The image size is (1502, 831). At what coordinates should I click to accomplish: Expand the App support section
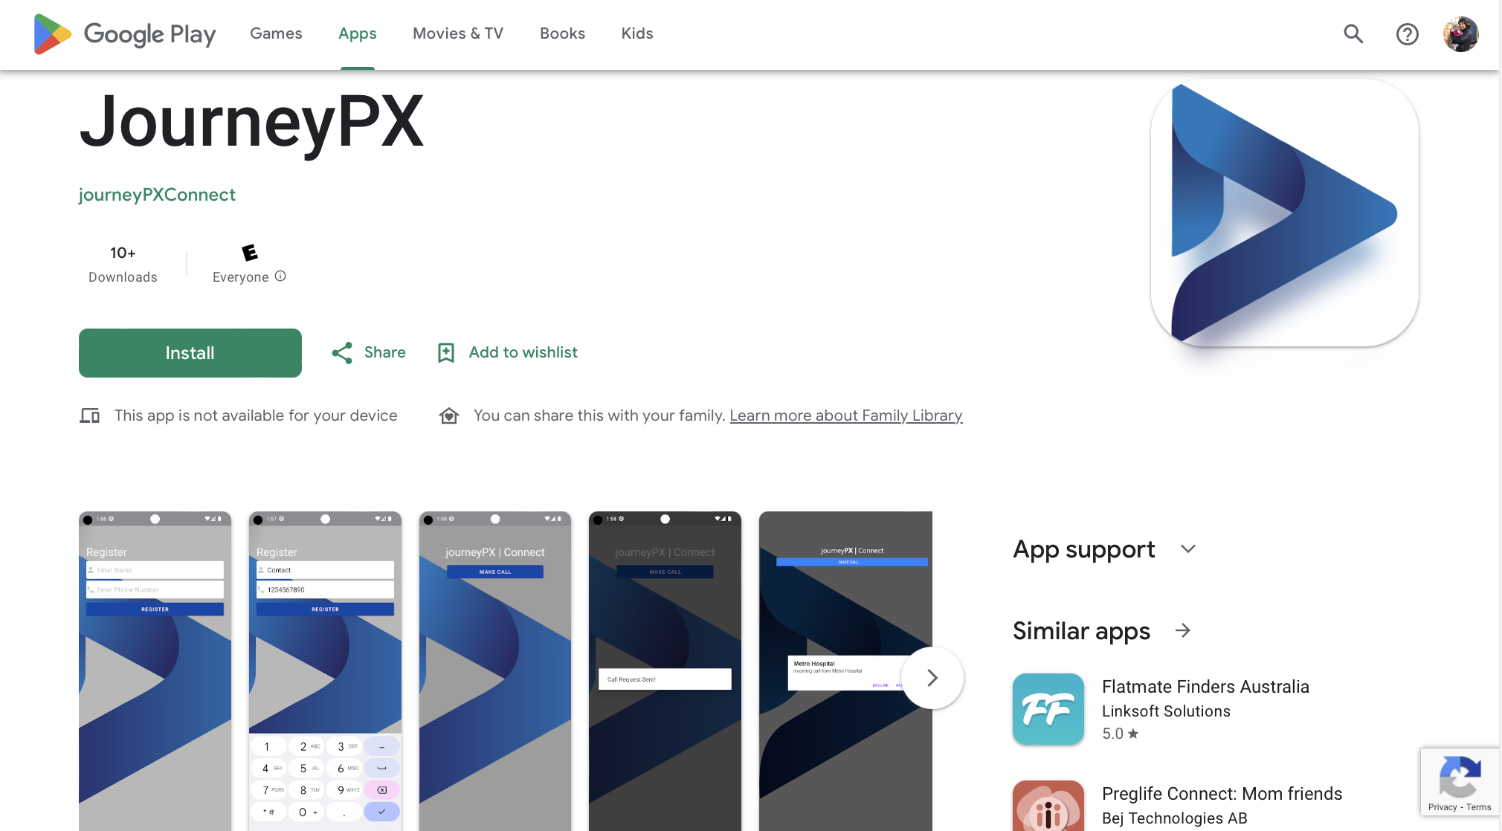tap(1186, 549)
